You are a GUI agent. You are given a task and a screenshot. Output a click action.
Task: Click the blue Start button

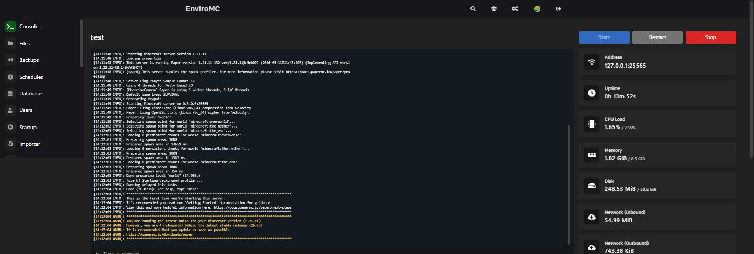coord(604,37)
